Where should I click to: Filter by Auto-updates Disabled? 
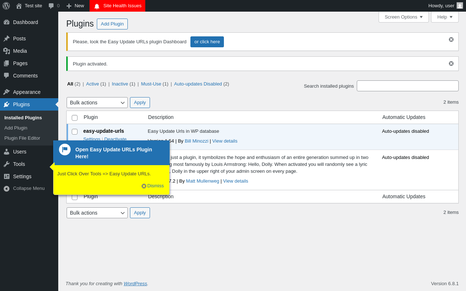198,84
